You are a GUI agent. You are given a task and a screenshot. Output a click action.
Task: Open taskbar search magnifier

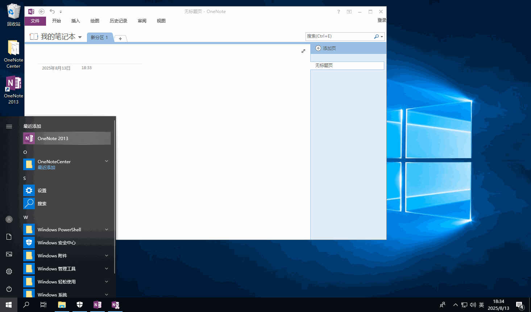pos(26,305)
